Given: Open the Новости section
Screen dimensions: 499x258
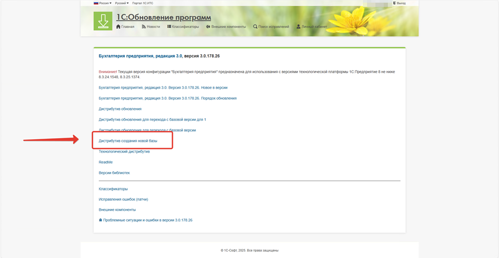Looking at the screenshot, I should coord(154,27).
